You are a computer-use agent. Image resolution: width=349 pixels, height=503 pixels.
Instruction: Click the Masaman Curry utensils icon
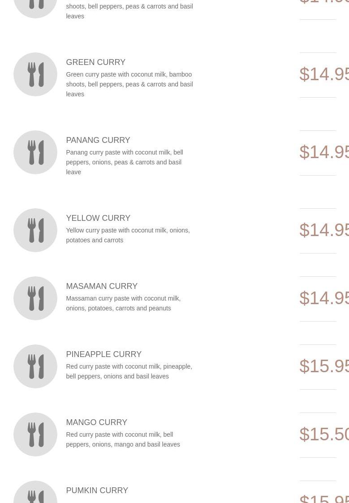point(35,298)
